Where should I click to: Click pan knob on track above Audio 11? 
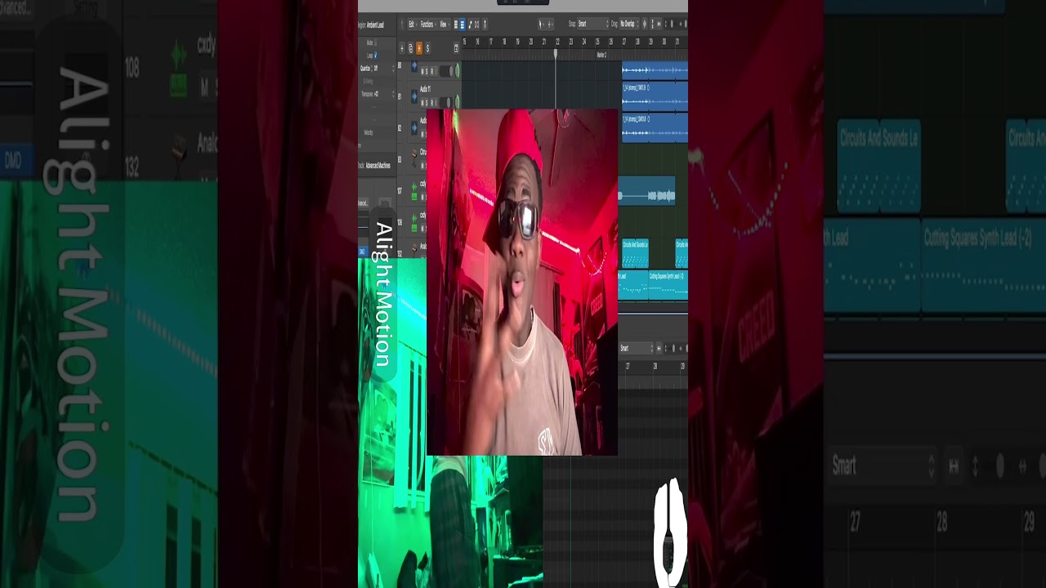point(457,70)
